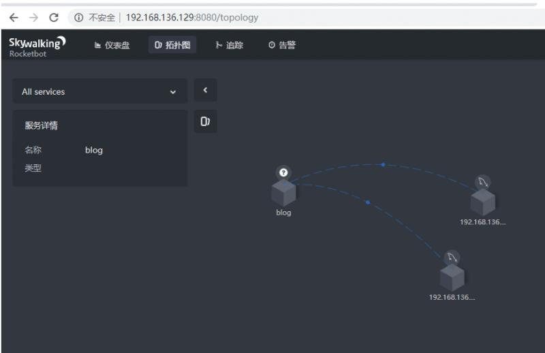Click the blog label under the node

(283, 213)
